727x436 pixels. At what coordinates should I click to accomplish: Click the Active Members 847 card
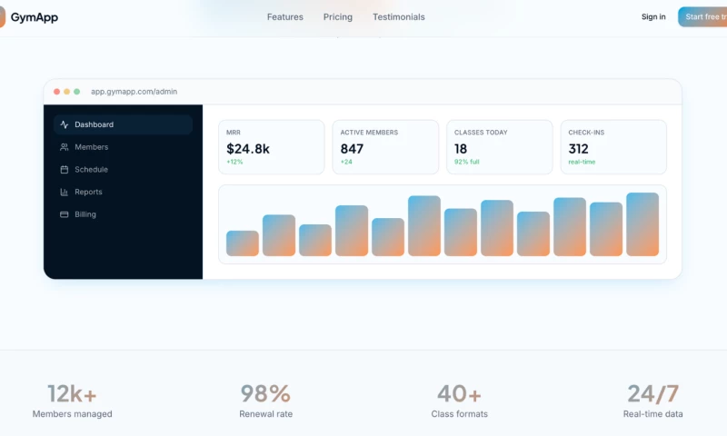pyautogui.click(x=384, y=147)
